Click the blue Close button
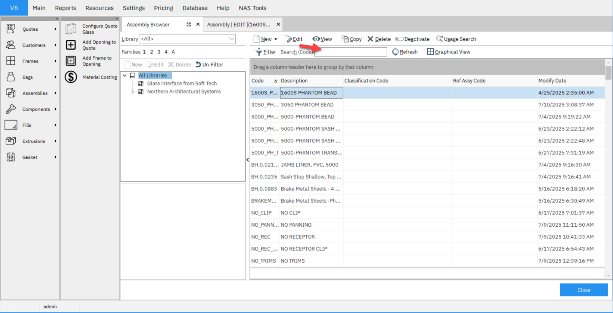Image resolution: width=613 pixels, height=313 pixels. 583,290
